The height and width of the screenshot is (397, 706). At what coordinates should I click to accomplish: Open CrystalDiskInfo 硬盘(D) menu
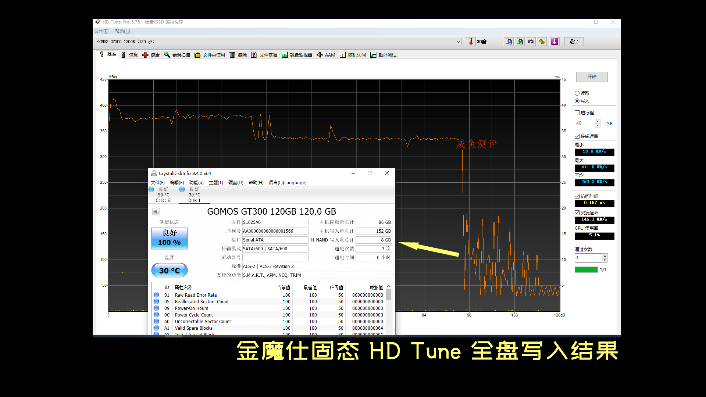point(236,183)
